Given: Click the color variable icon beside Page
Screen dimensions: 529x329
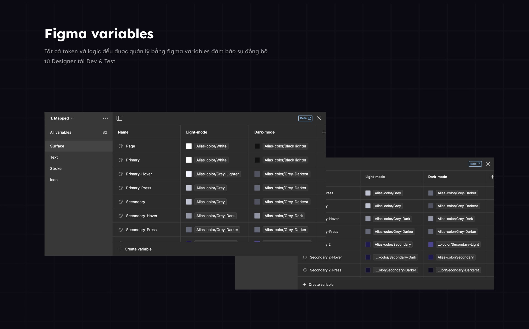Looking at the screenshot, I should pos(121,146).
